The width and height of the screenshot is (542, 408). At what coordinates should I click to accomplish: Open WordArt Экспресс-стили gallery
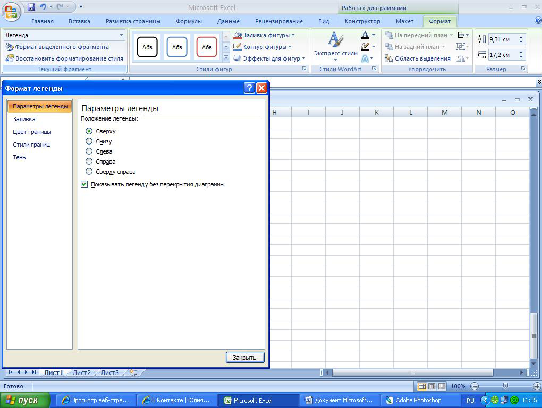pos(335,46)
